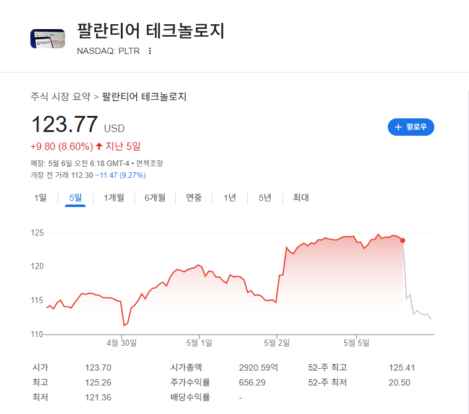Click the 최저 value 121.36

point(98,397)
